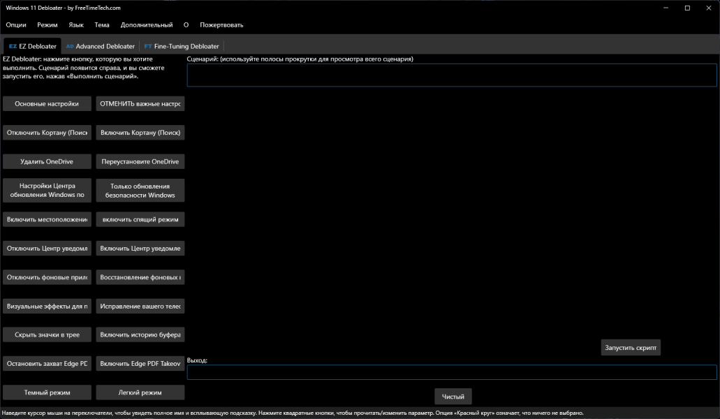The image size is (720, 419).
Task: Open the О menu item
Action: (186, 24)
